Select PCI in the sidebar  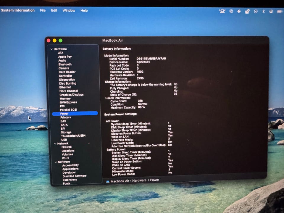[62, 106]
